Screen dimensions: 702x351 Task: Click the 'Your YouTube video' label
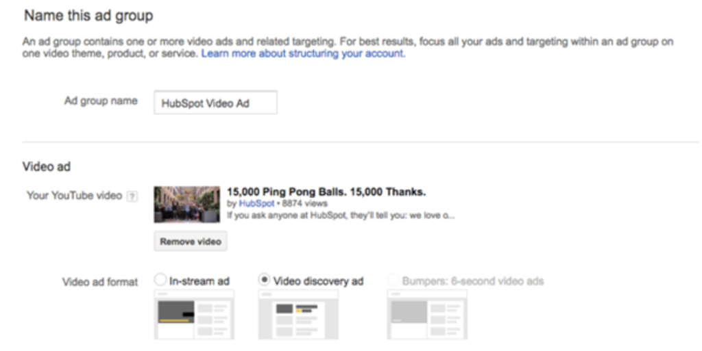[x=74, y=196]
